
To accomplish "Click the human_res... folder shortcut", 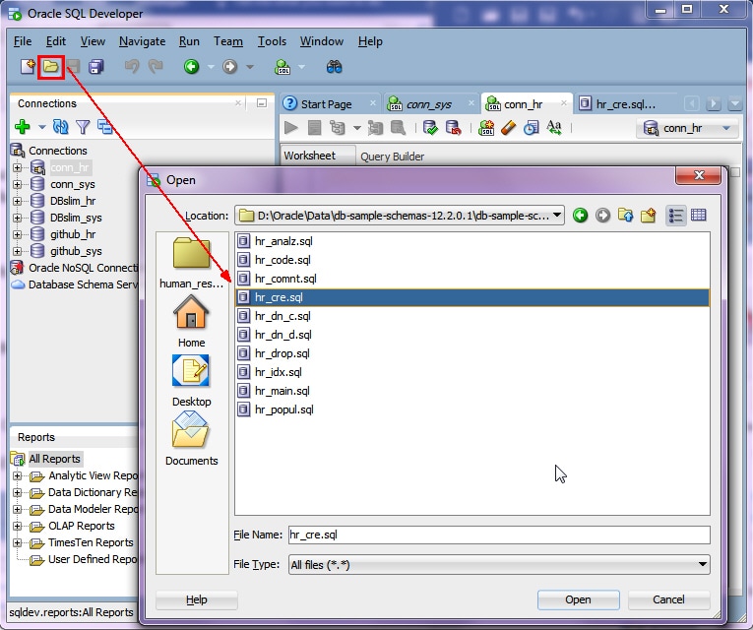I will point(191,263).
